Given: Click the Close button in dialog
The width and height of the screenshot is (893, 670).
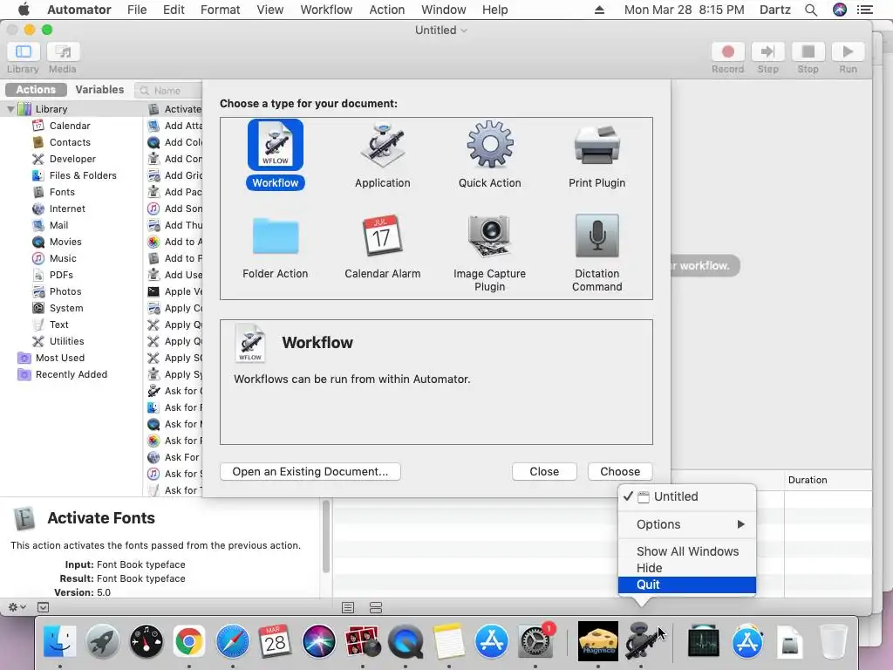Looking at the screenshot, I should (x=544, y=471).
